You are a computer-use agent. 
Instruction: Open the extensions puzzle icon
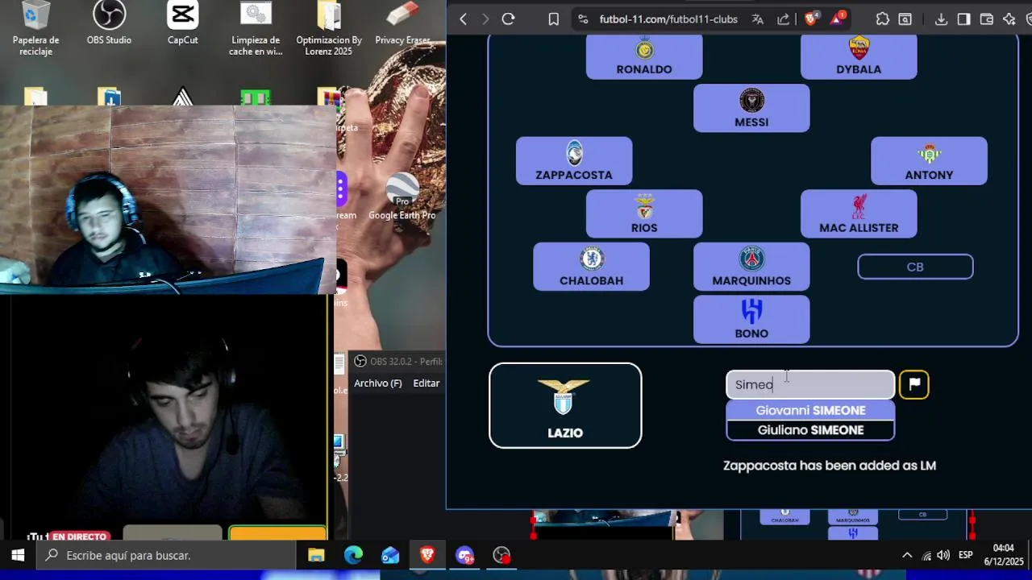pyautogui.click(x=882, y=19)
